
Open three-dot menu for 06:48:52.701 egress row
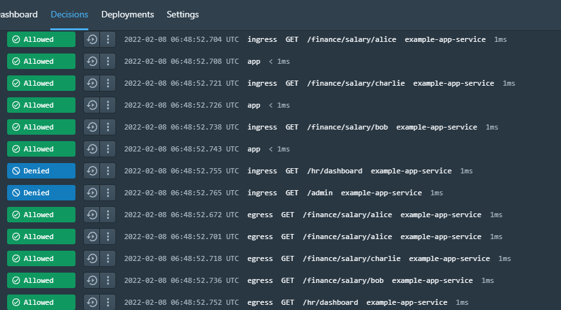(x=108, y=237)
